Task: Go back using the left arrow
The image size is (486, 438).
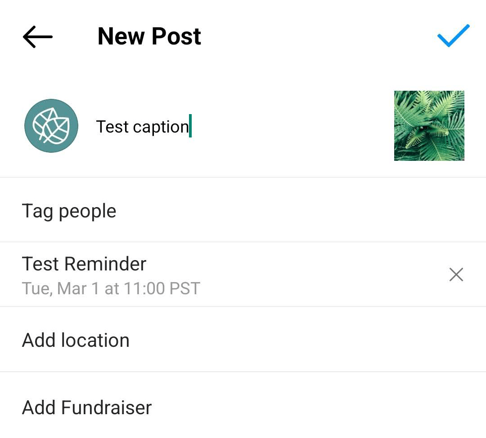Action: point(37,37)
